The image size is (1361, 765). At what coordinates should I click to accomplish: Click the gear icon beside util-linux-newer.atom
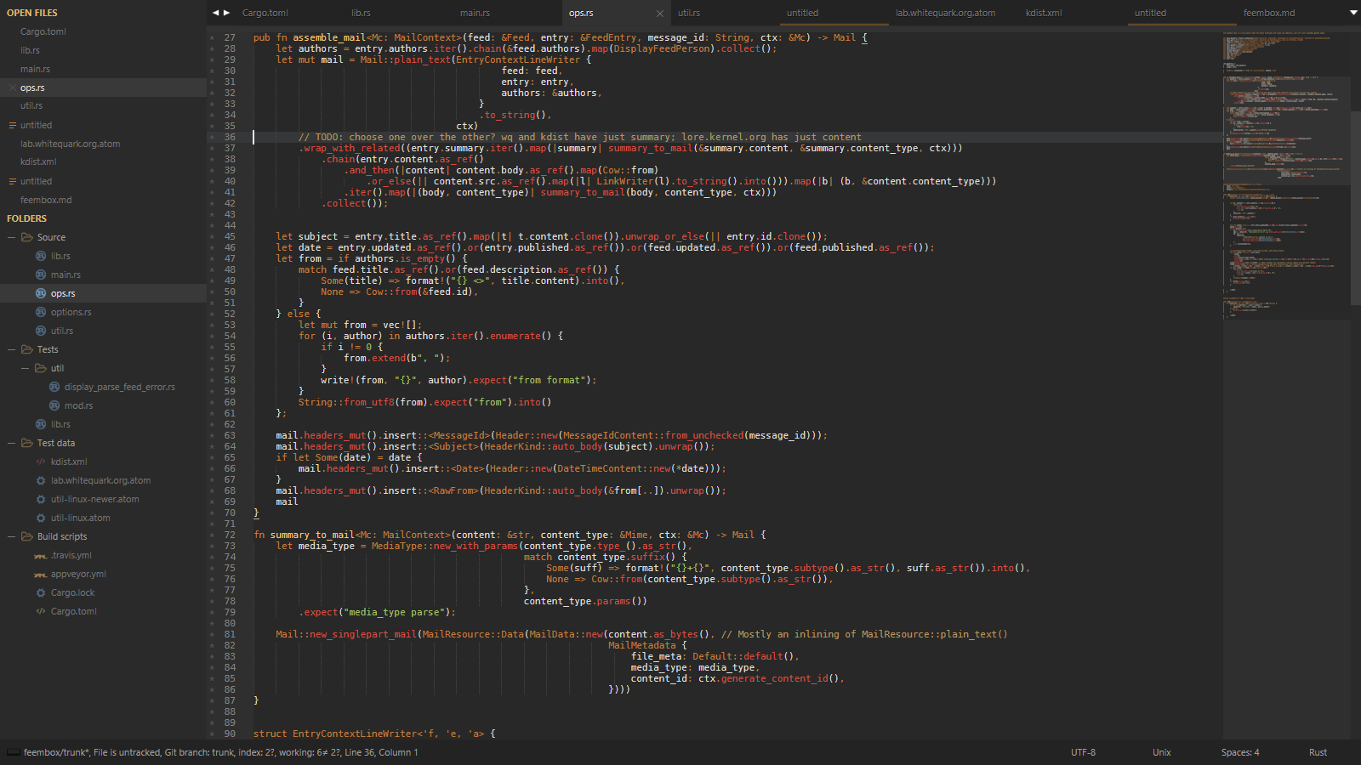tap(41, 499)
